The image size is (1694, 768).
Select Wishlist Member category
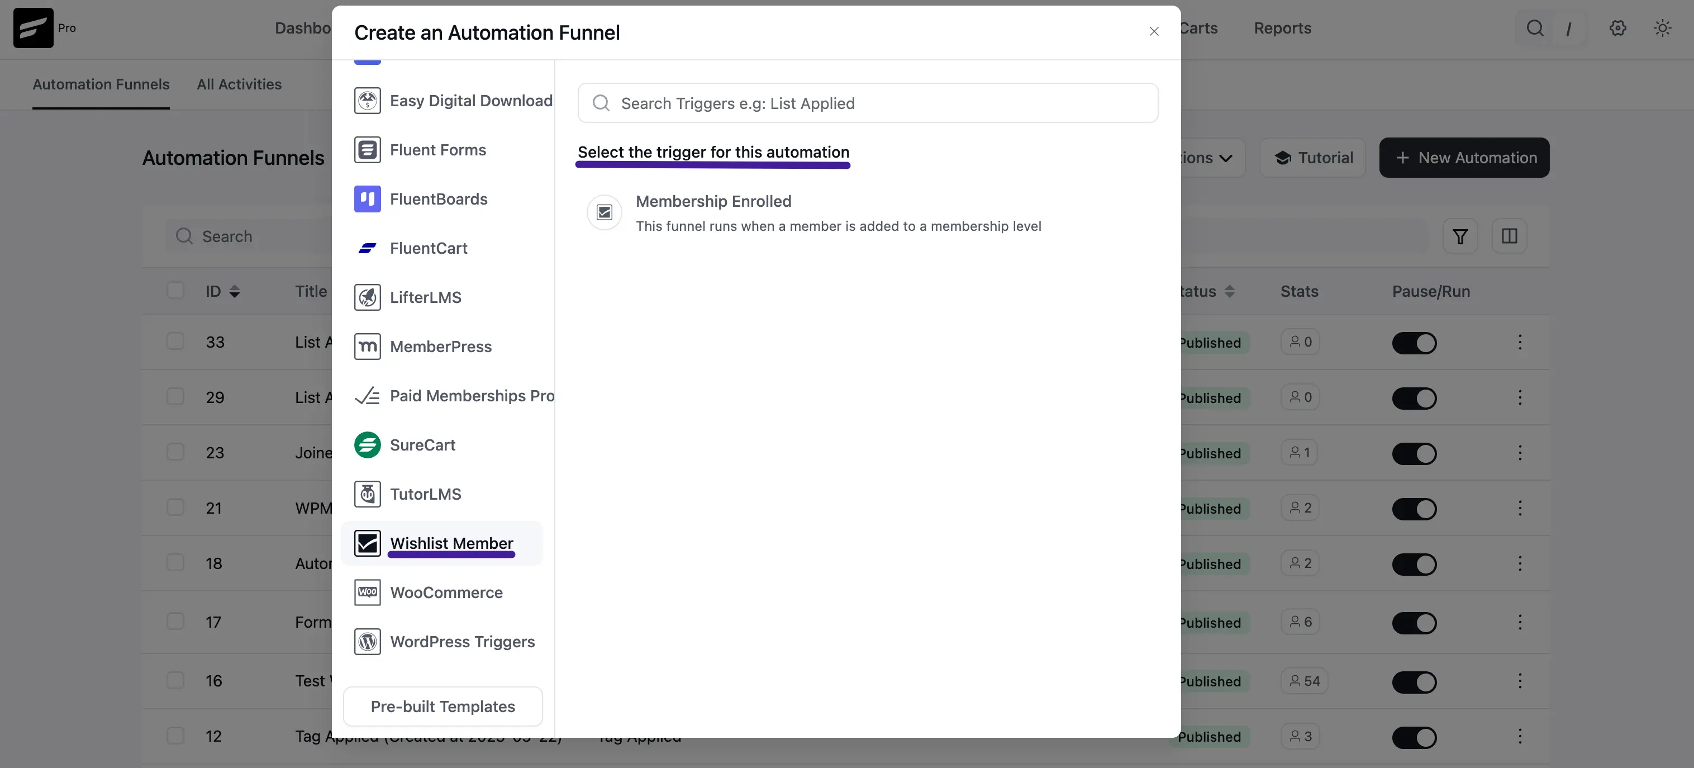[442, 543]
